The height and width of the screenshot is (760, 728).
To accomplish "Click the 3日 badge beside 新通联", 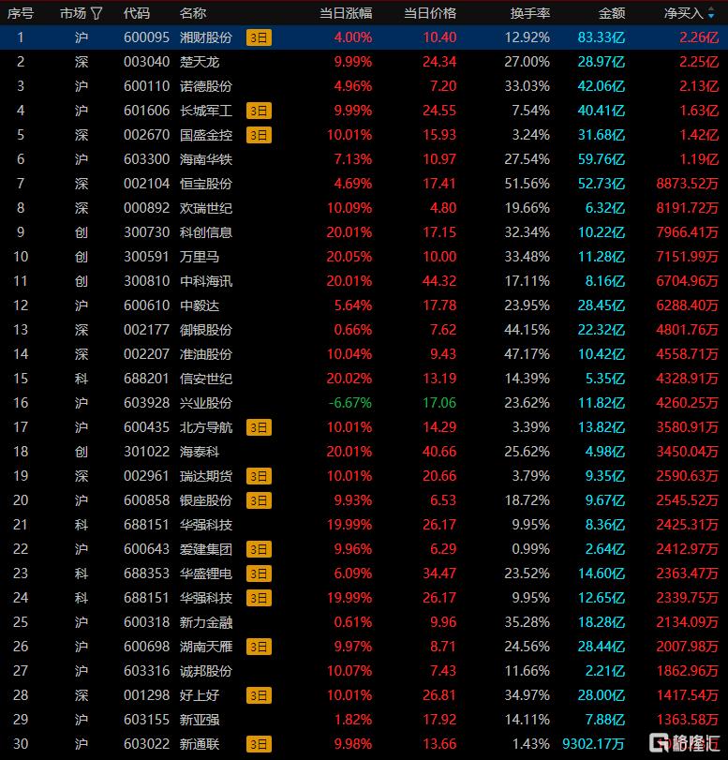I will [259, 744].
